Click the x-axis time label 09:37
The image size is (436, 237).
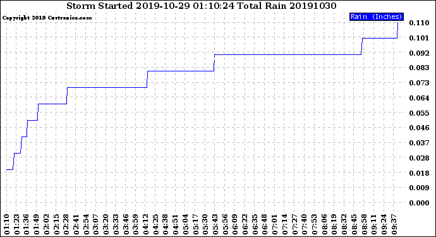click(x=394, y=224)
